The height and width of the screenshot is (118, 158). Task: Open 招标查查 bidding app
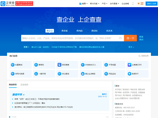point(67,65)
